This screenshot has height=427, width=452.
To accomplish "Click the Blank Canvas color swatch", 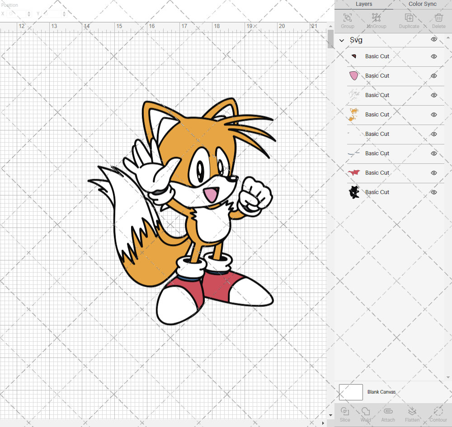I will (x=351, y=392).
